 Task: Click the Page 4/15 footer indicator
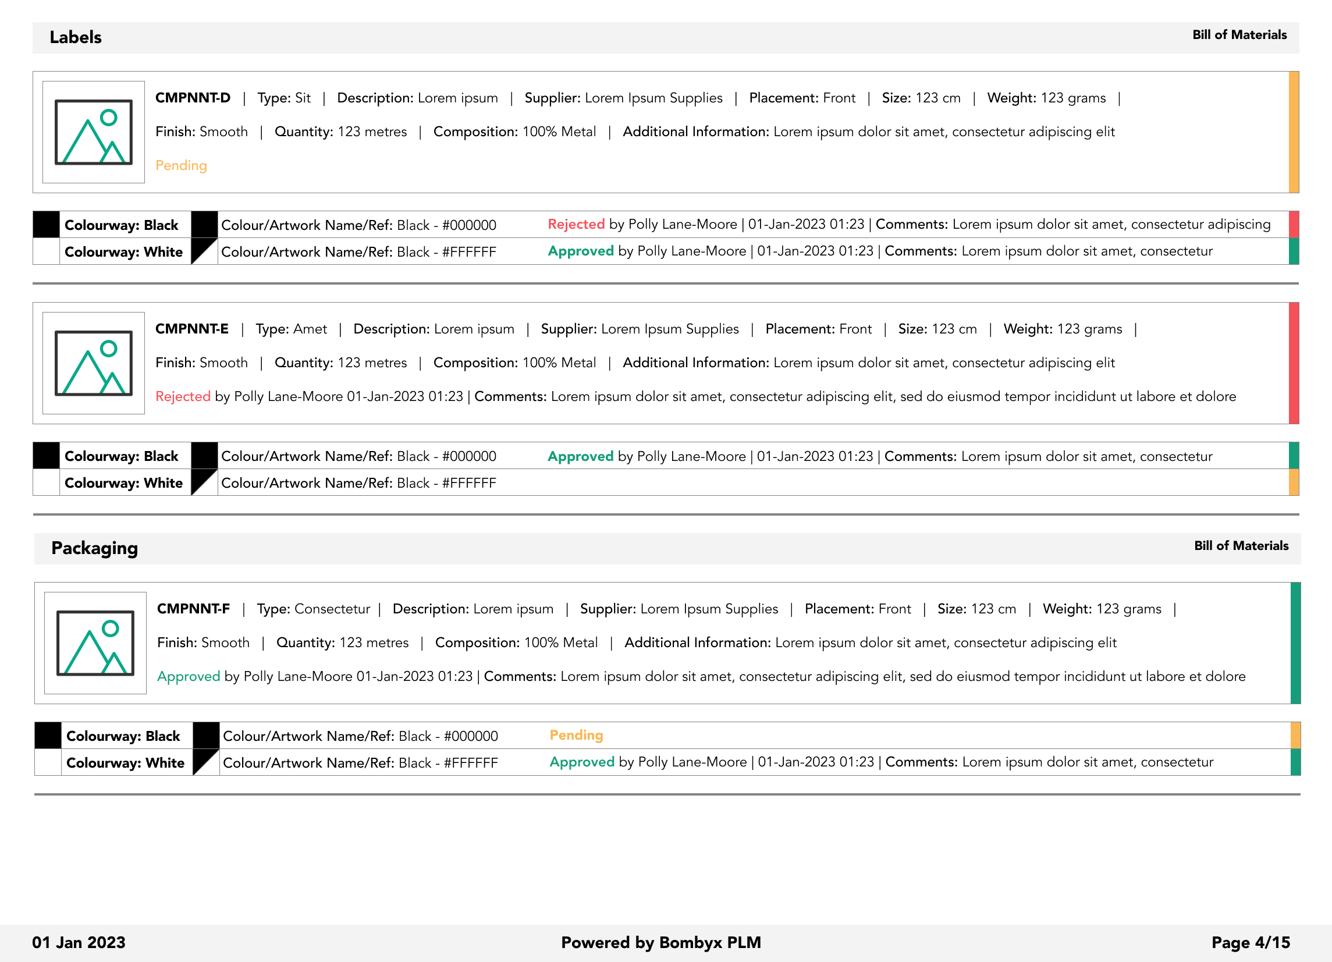[1251, 943]
